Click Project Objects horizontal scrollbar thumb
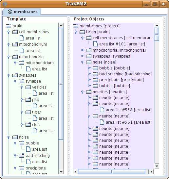169x179 pixels. coord(111,171)
